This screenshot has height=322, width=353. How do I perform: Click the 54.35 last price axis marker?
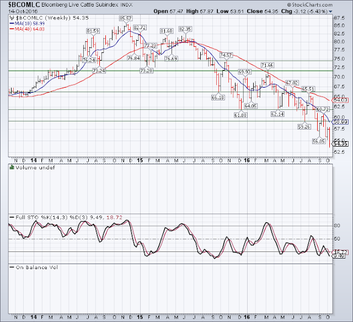[x=340, y=144]
